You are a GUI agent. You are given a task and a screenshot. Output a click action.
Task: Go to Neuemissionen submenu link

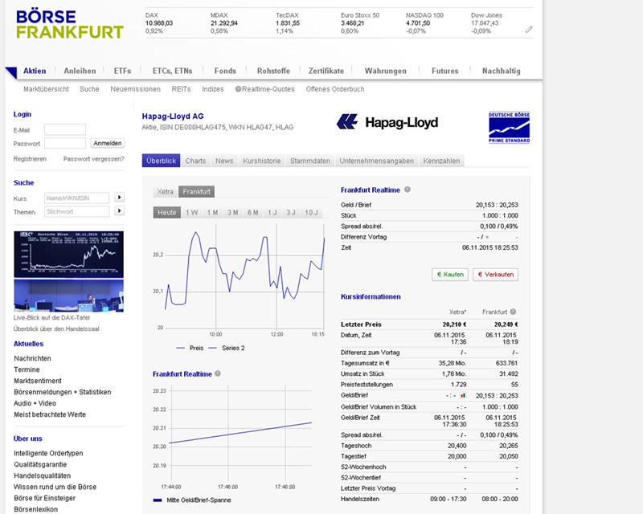(135, 89)
